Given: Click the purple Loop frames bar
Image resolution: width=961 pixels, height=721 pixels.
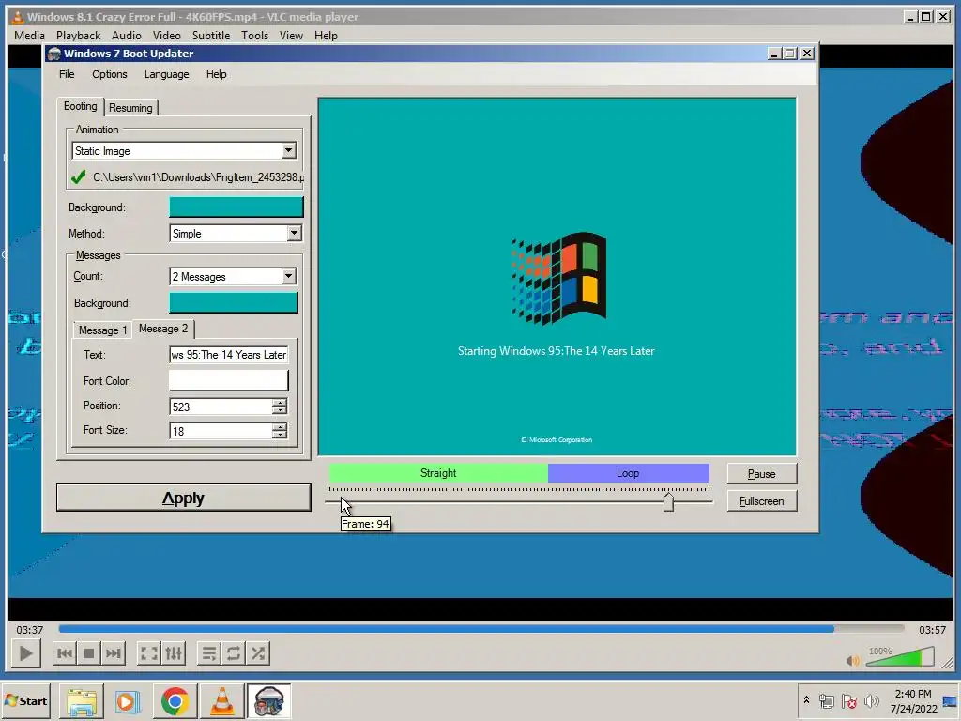Looking at the screenshot, I should (x=628, y=473).
